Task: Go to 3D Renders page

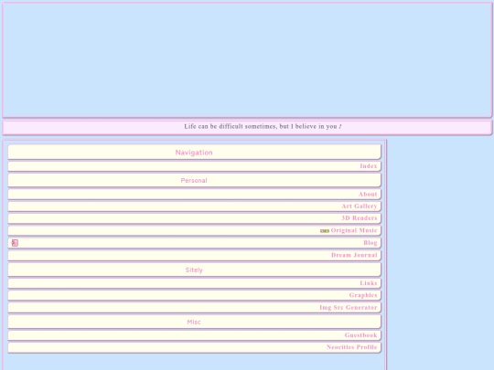Action: coord(360,218)
